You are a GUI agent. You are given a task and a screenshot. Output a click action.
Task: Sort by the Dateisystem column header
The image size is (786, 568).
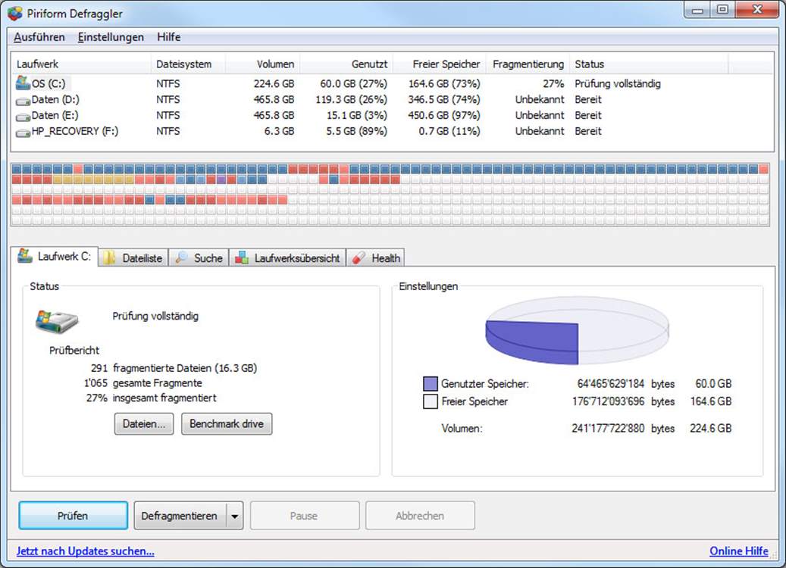(x=188, y=64)
